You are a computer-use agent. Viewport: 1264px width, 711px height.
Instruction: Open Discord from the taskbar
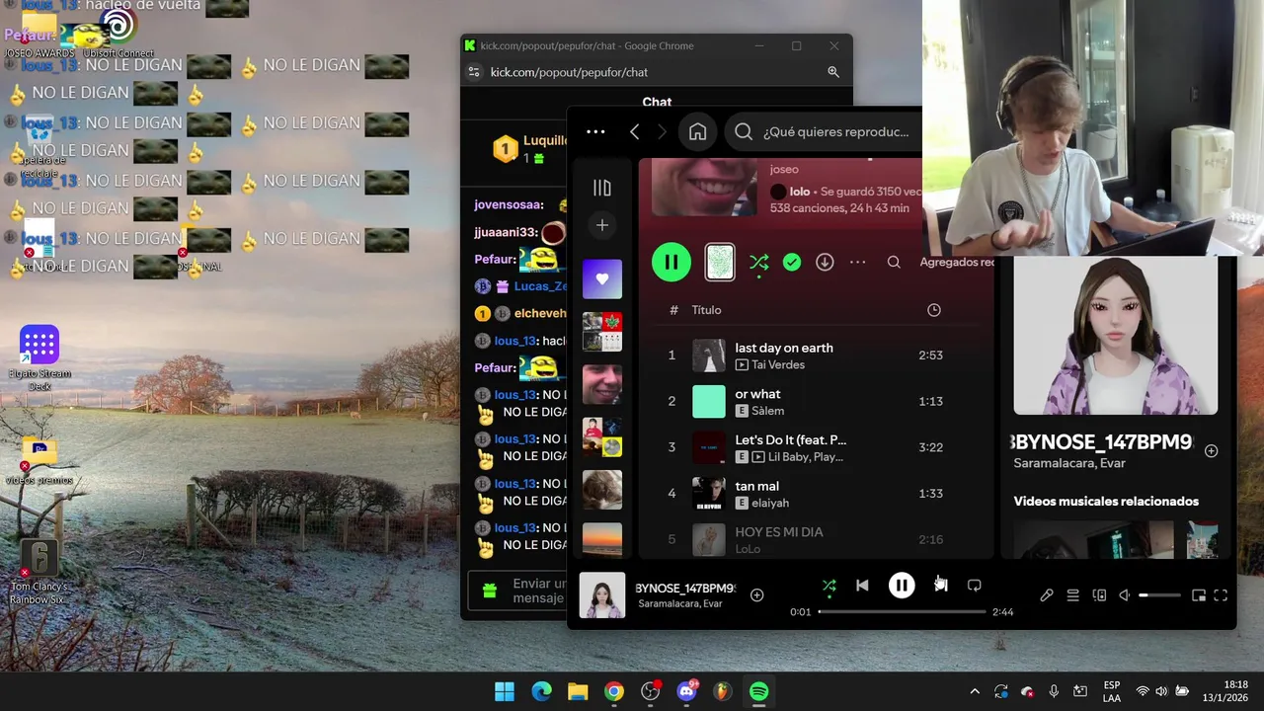(686, 691)
